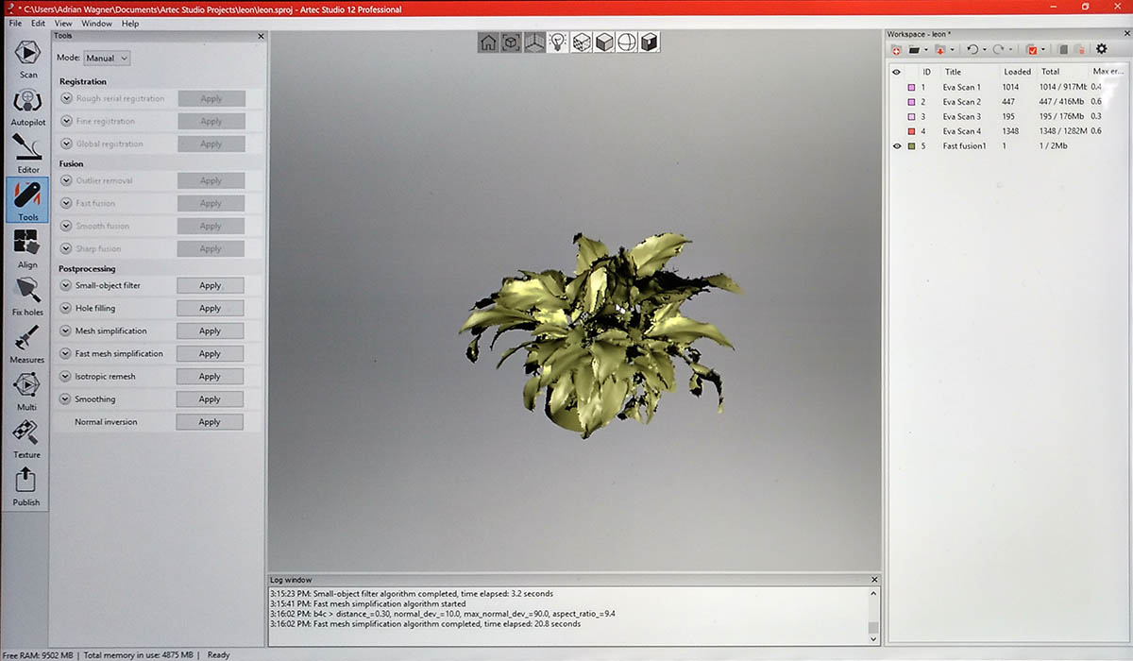Click red color swatch of Eva Scan 4
Image resolution: width=1133 pixels, height=661 pixels.
click(x=911, y=131)
